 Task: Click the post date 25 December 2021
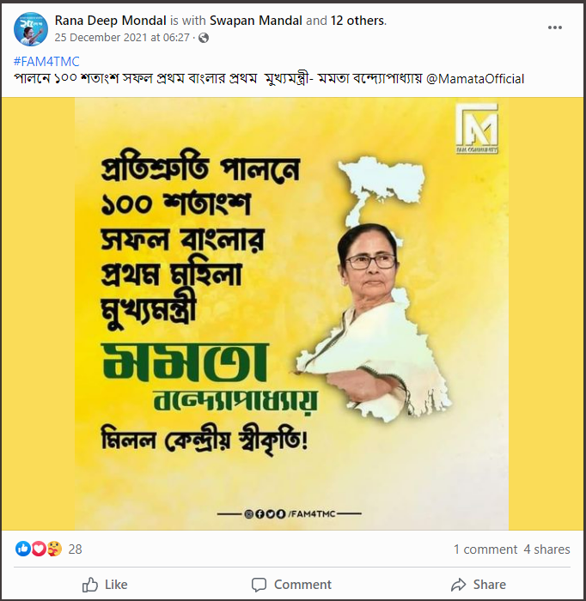[x=122, y=38]
